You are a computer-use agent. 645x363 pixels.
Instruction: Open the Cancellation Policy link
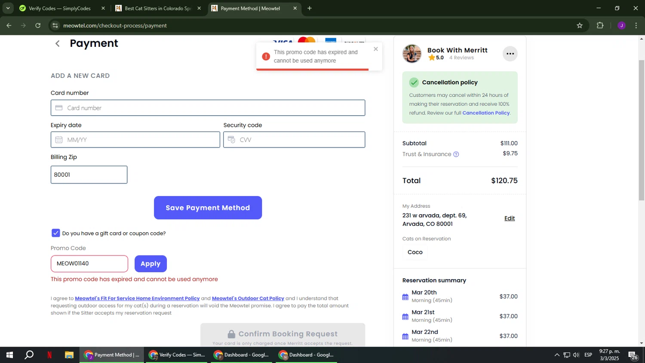click(486, 113)
